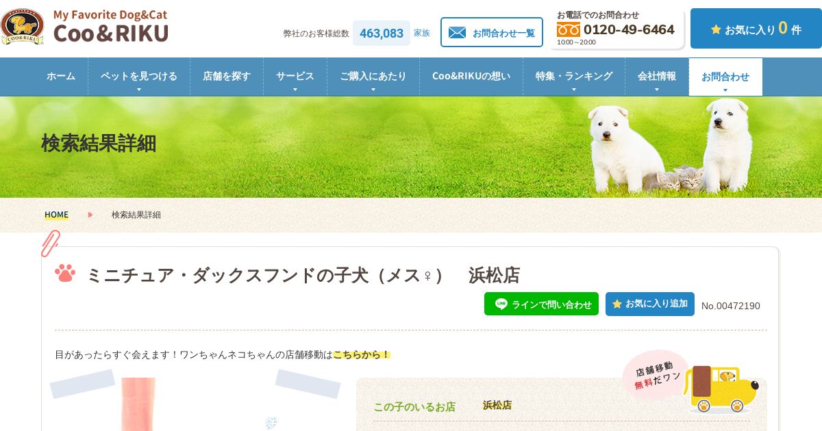Click the toll-free phone dial icon
The image size is (822, 431).
coord(568,29)
